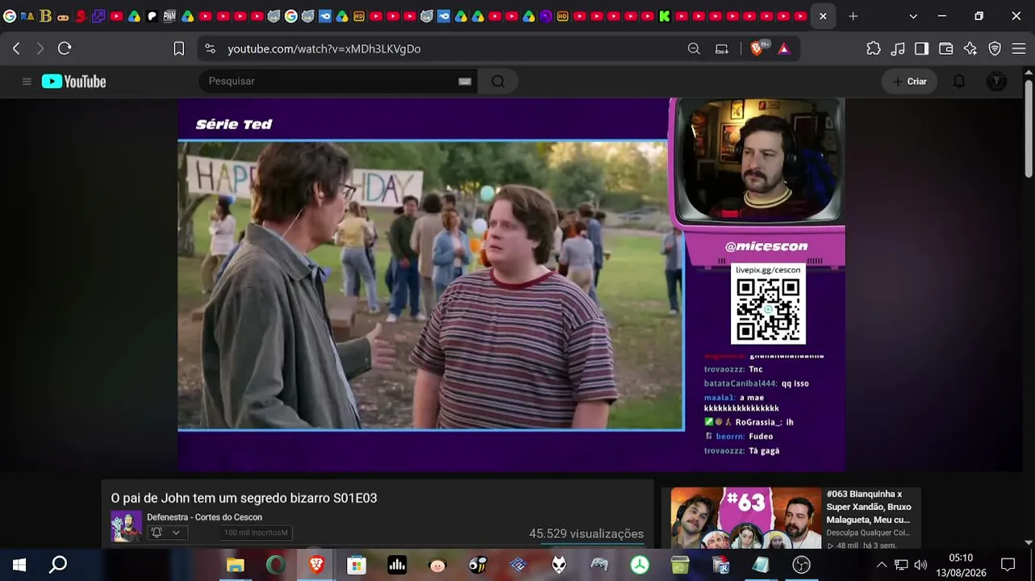Open the on-screen keyboard in search box
The width and height of the screenshot is (1035, 581).
tap(465, 82)
